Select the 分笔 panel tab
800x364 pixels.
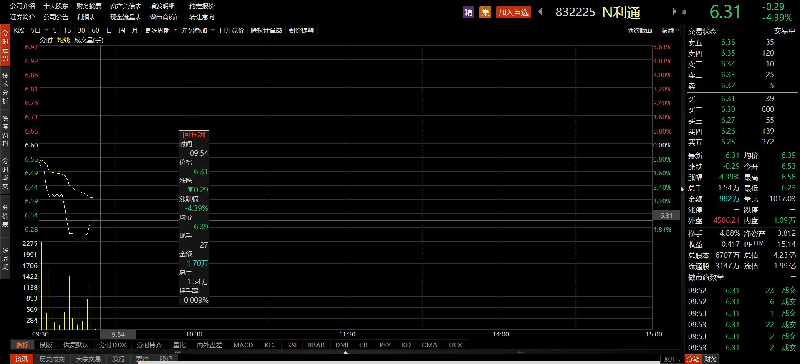(693, 359)
